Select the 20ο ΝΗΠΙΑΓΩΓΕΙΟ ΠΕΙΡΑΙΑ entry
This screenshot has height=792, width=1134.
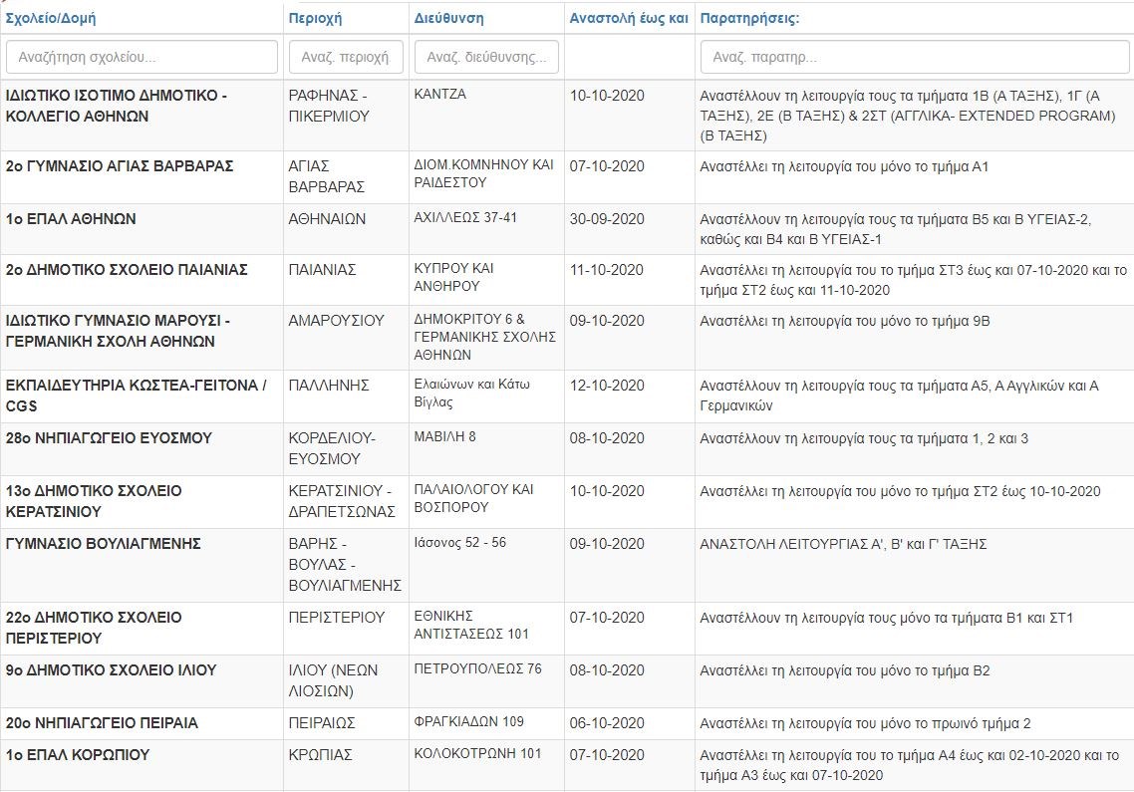tap(102, 723)
